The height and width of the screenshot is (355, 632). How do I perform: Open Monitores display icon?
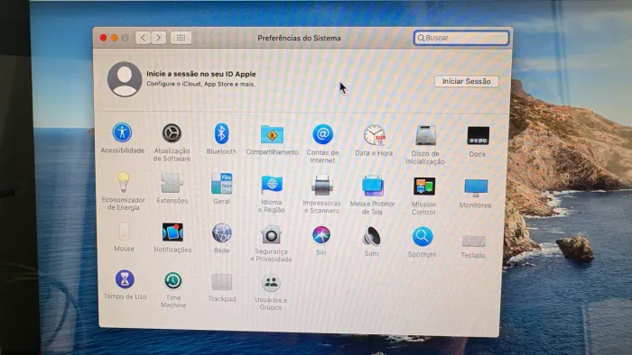[476, 187]
